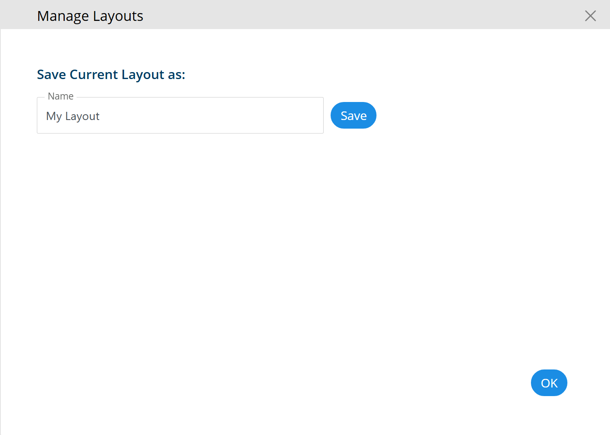Click the 'Save Current Layout as:' heading

click(111, 75)
